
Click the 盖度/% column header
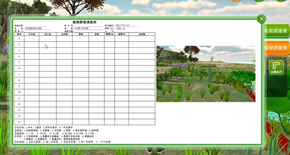pyautogui.click(x=122, y=34)
